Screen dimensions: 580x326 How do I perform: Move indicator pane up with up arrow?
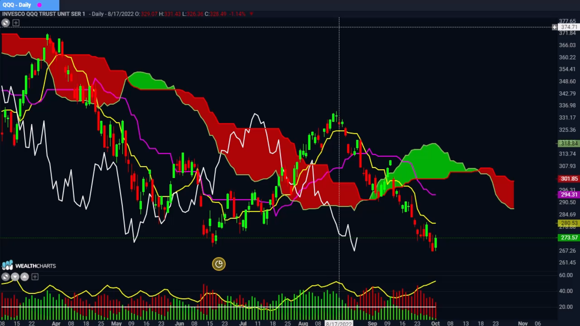pos(25,276)
